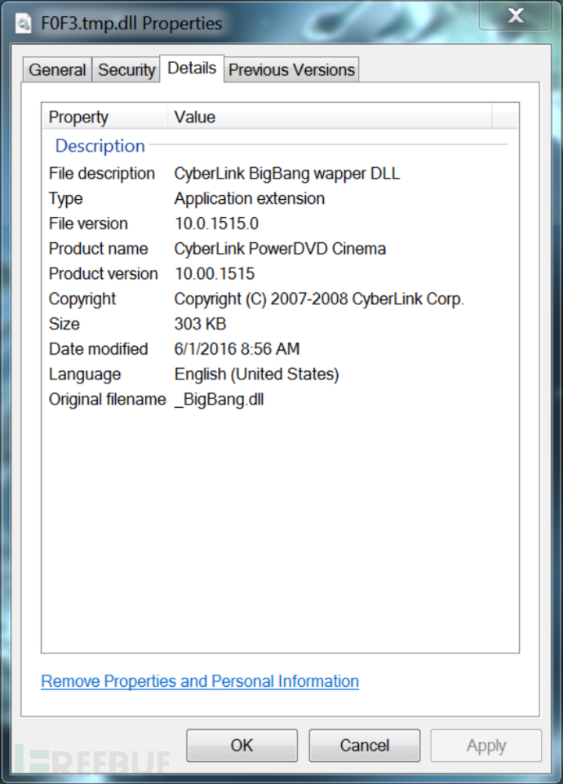Click the Value column header
563x784 pixels.
click(x=330, y=117)
